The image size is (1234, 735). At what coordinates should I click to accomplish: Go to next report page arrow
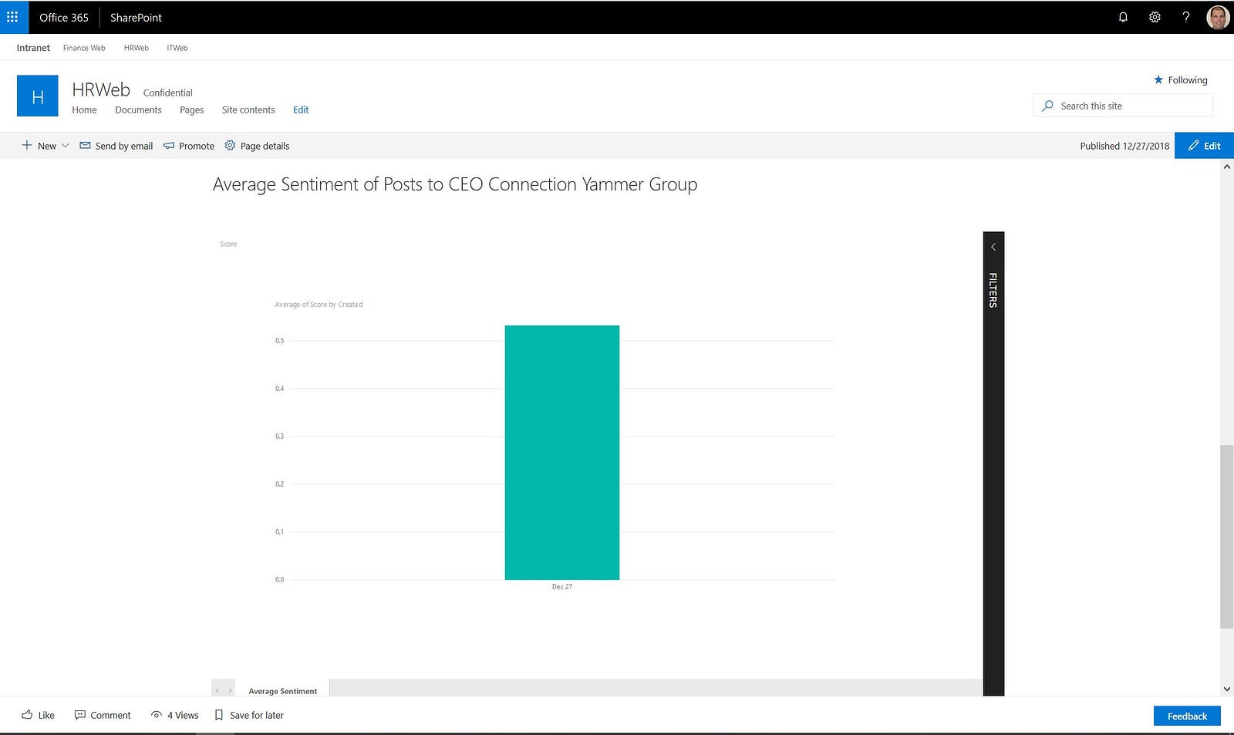(230, 691)
